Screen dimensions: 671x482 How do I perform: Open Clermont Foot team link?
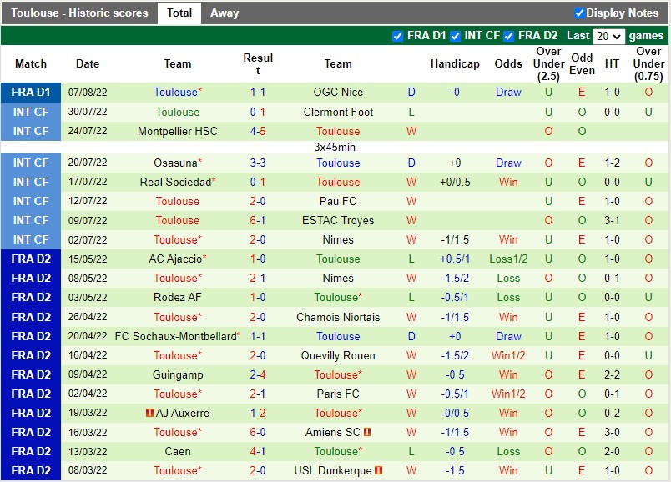(338, 112)
